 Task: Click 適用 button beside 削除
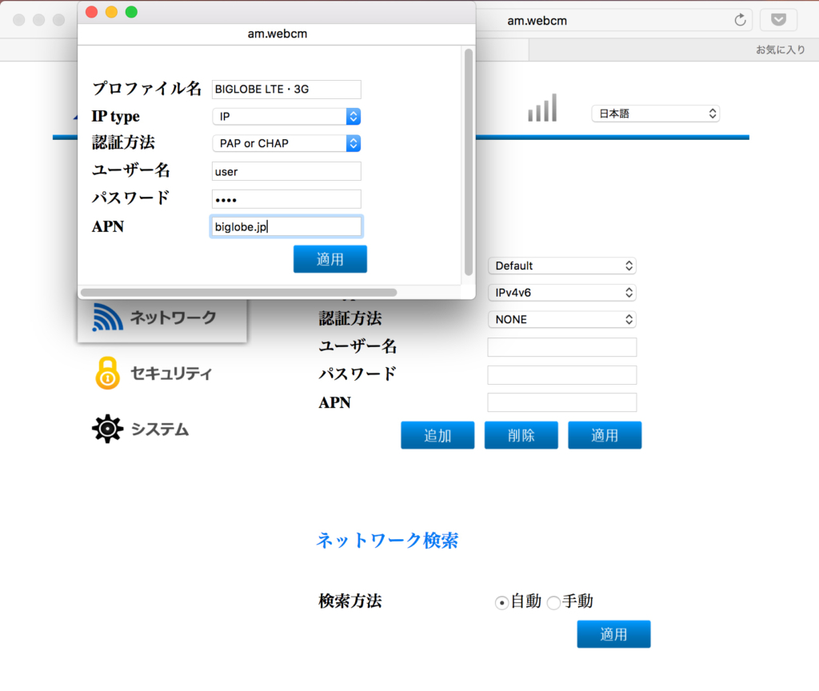[605, 435]
